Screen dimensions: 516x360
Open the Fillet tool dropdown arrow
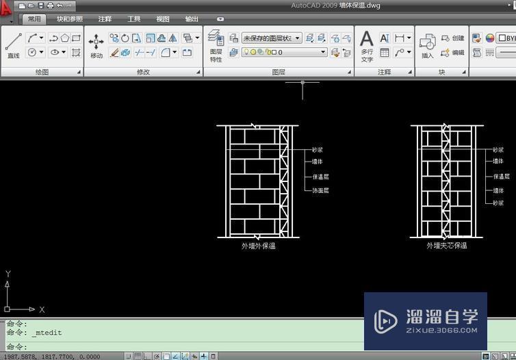point(175,52)
